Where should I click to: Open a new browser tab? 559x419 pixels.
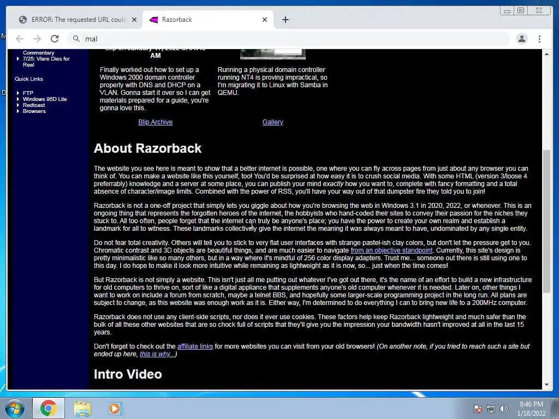285,20
